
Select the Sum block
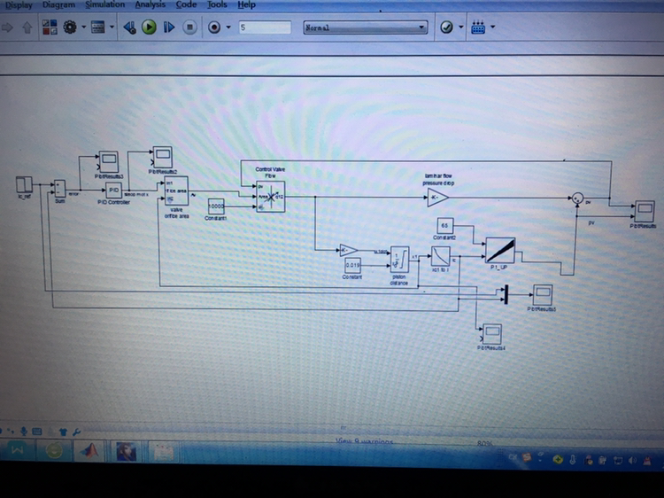[59, 189]
